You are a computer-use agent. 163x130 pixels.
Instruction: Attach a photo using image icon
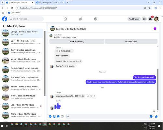pyautogui.click(x=54, y=116)
